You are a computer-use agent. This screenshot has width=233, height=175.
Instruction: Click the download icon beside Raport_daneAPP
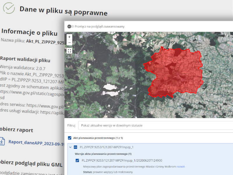(x=2, y=141)
